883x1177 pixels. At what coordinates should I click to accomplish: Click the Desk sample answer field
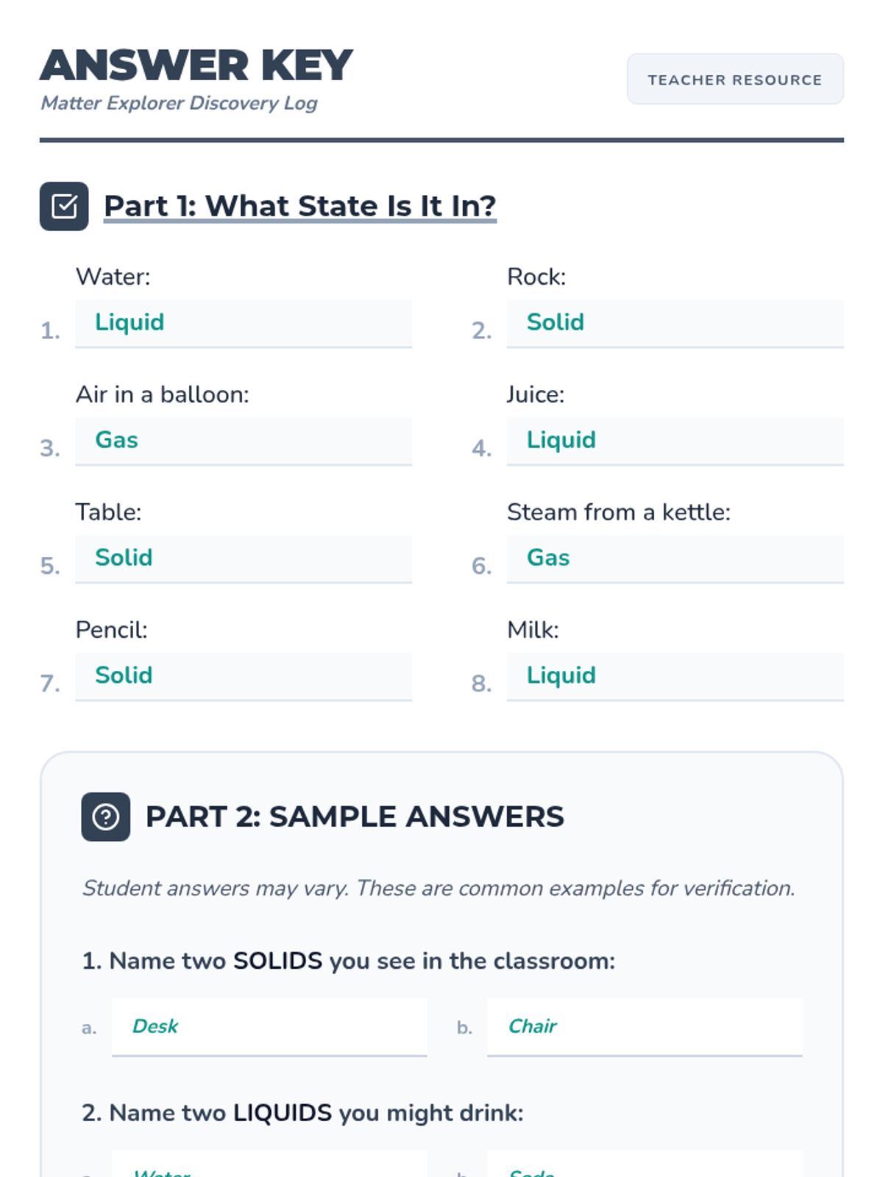269,1027
